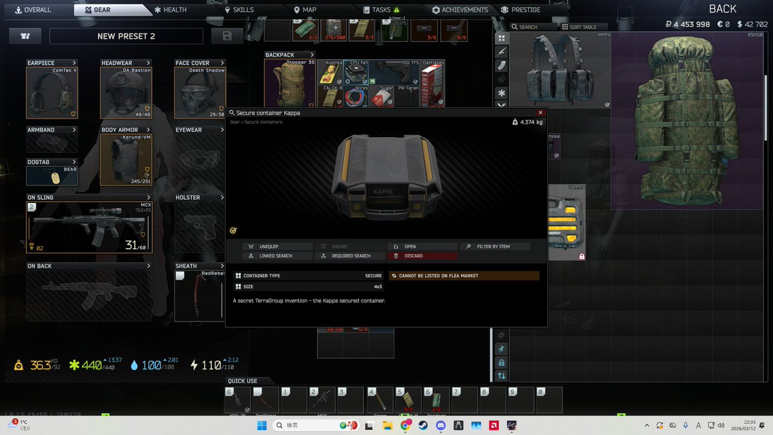
Task: Open the Windows Start menu
Action: pyautogui.click(x=262, y=425)
